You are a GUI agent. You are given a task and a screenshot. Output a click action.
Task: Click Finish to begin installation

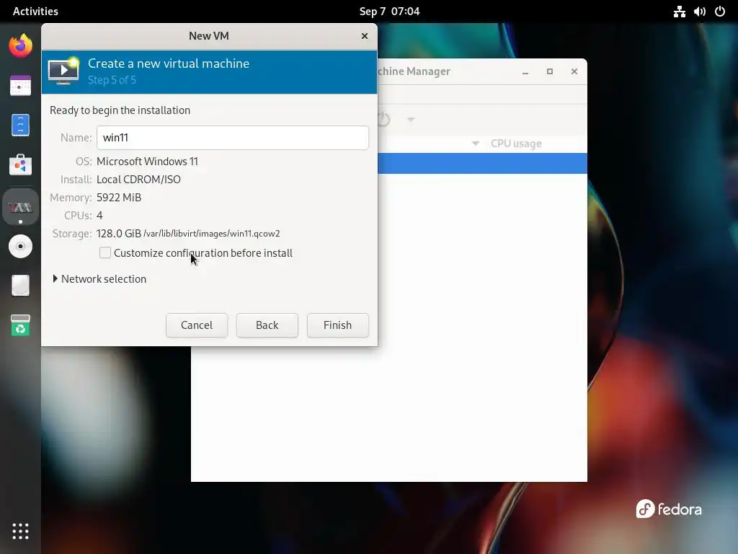(x=337, y=325)
